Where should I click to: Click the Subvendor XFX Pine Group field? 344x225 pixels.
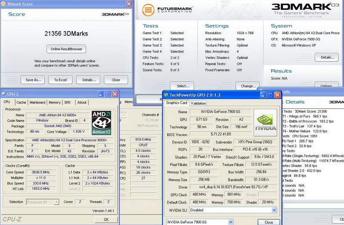pyautogui.click(x=255, y=142)
